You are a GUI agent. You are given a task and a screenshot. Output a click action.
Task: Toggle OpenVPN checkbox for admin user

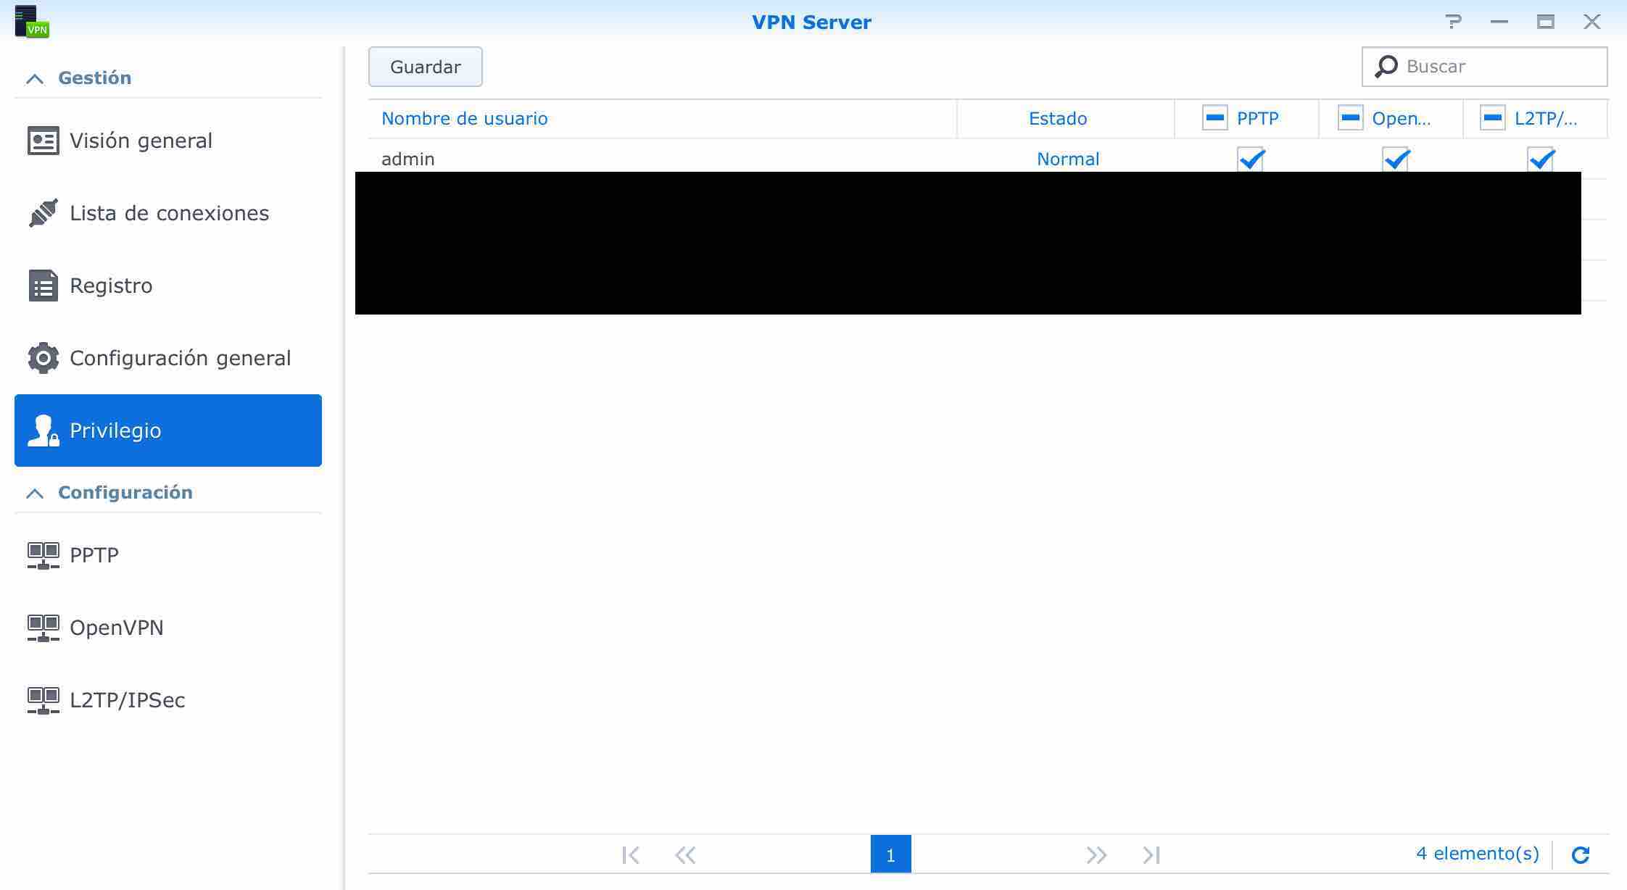(1396, 159)
